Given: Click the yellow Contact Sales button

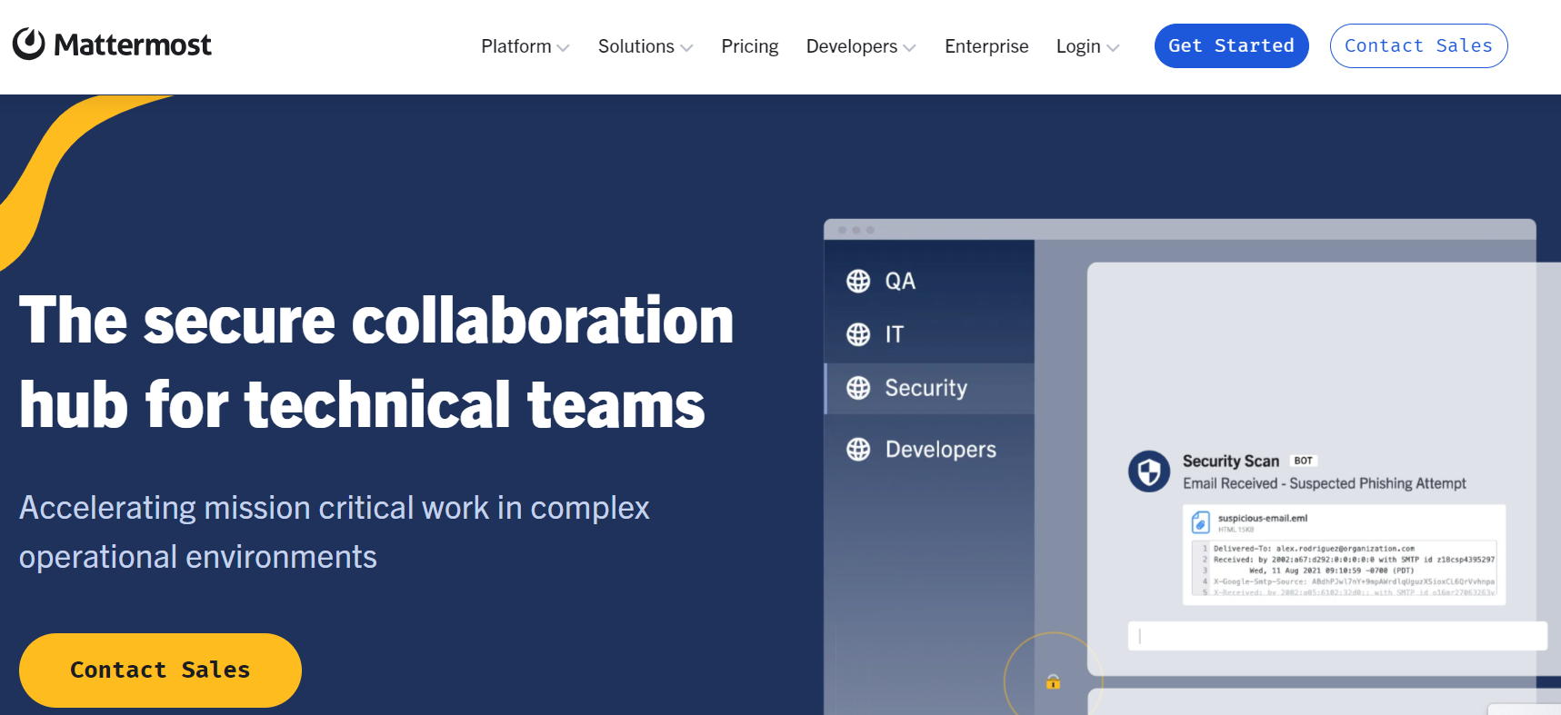Looking at the screenshot, I should 160,670.
